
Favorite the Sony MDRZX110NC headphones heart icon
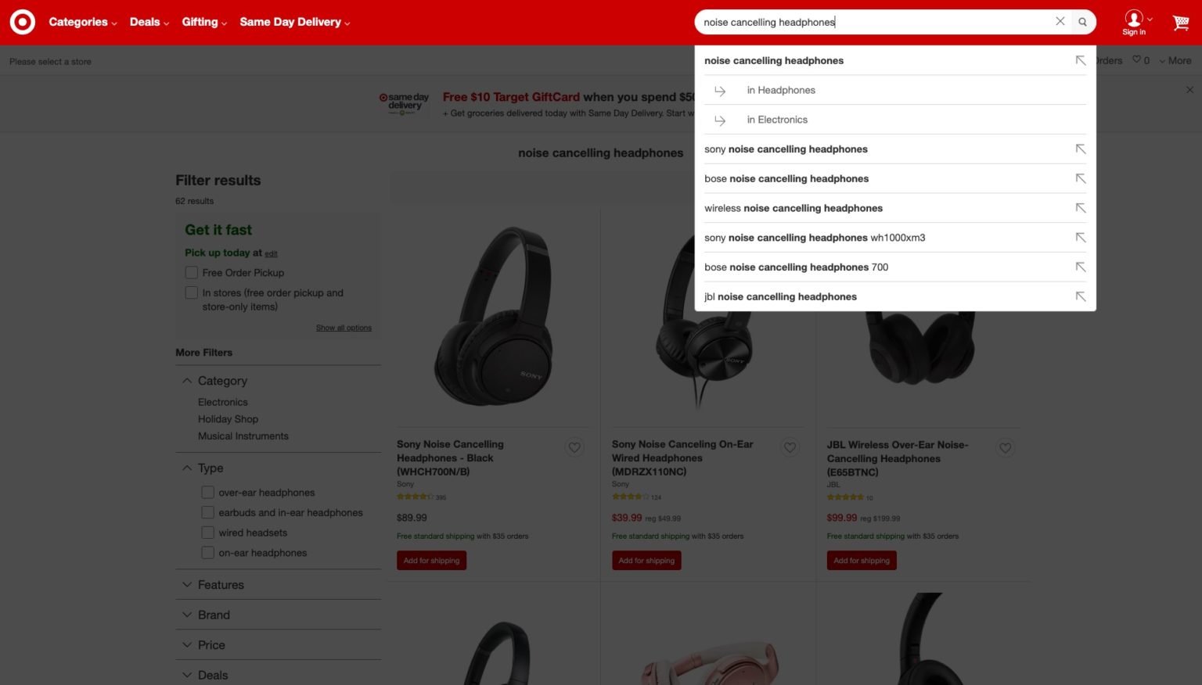[x=790, y=447]
